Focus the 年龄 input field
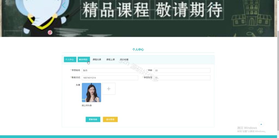279x138 pixels. [x=182, y=70]
